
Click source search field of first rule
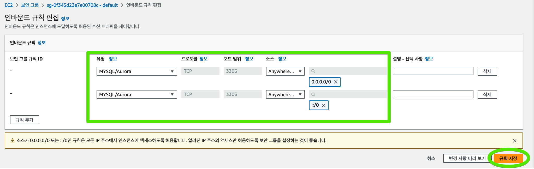[348, 71]
